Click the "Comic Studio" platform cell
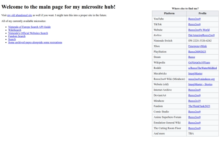220x165 pixels. coord(169,112)
